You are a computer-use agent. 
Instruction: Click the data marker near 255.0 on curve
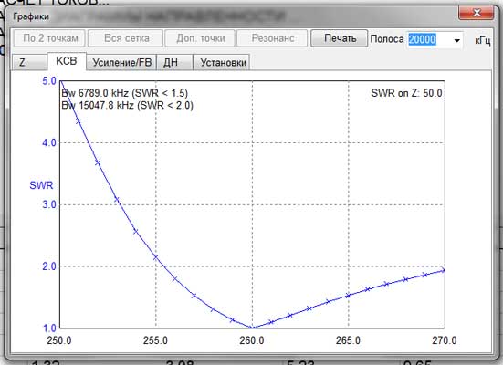[x=155, y=257]
